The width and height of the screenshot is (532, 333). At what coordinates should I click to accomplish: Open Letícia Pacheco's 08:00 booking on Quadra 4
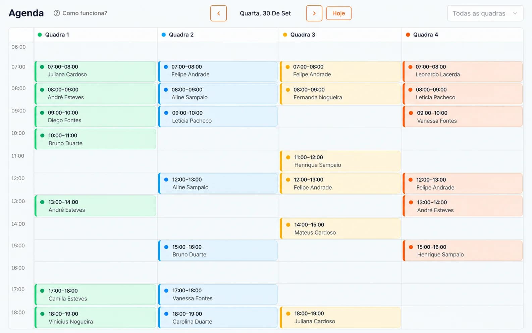pyautogui.click(x=463, y=94)
